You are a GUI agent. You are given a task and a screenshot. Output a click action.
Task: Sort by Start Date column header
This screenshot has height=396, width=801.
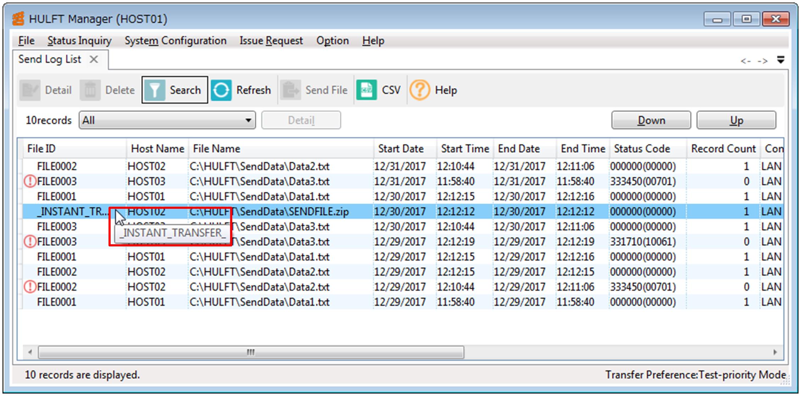coord(405,149)
